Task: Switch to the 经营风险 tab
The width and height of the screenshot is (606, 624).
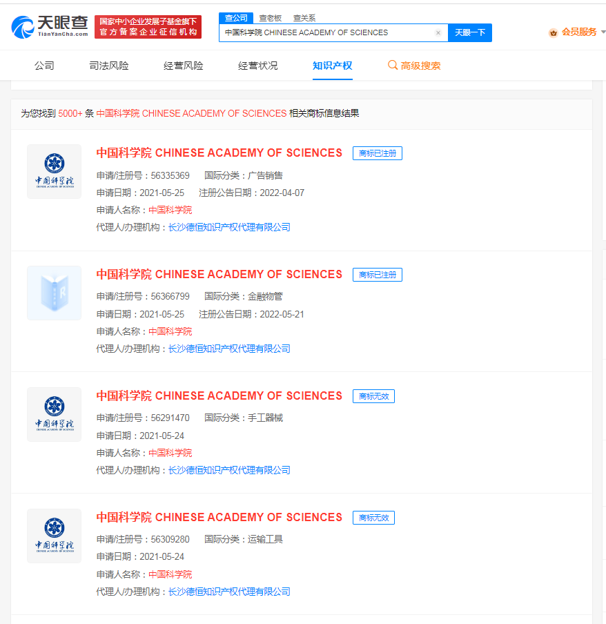Action: (184, 66)
